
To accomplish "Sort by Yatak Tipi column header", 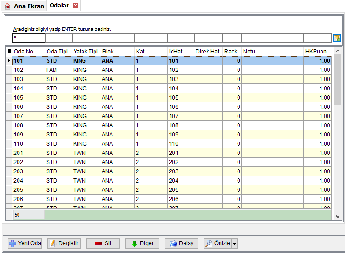I will [x=86, y=52].
